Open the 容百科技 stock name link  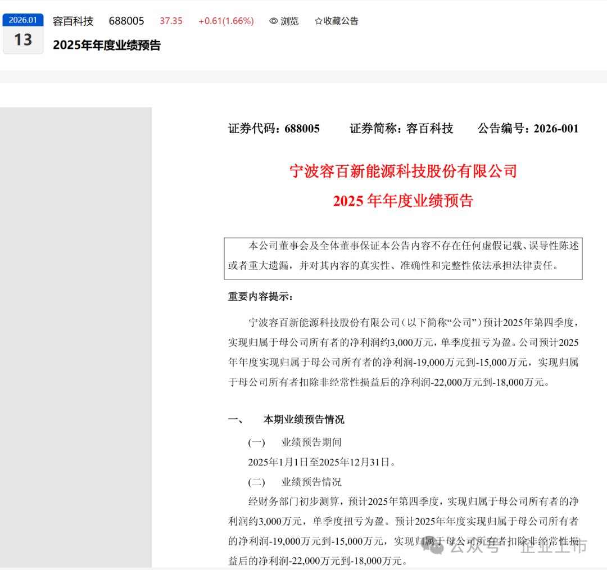click(73, 21)
